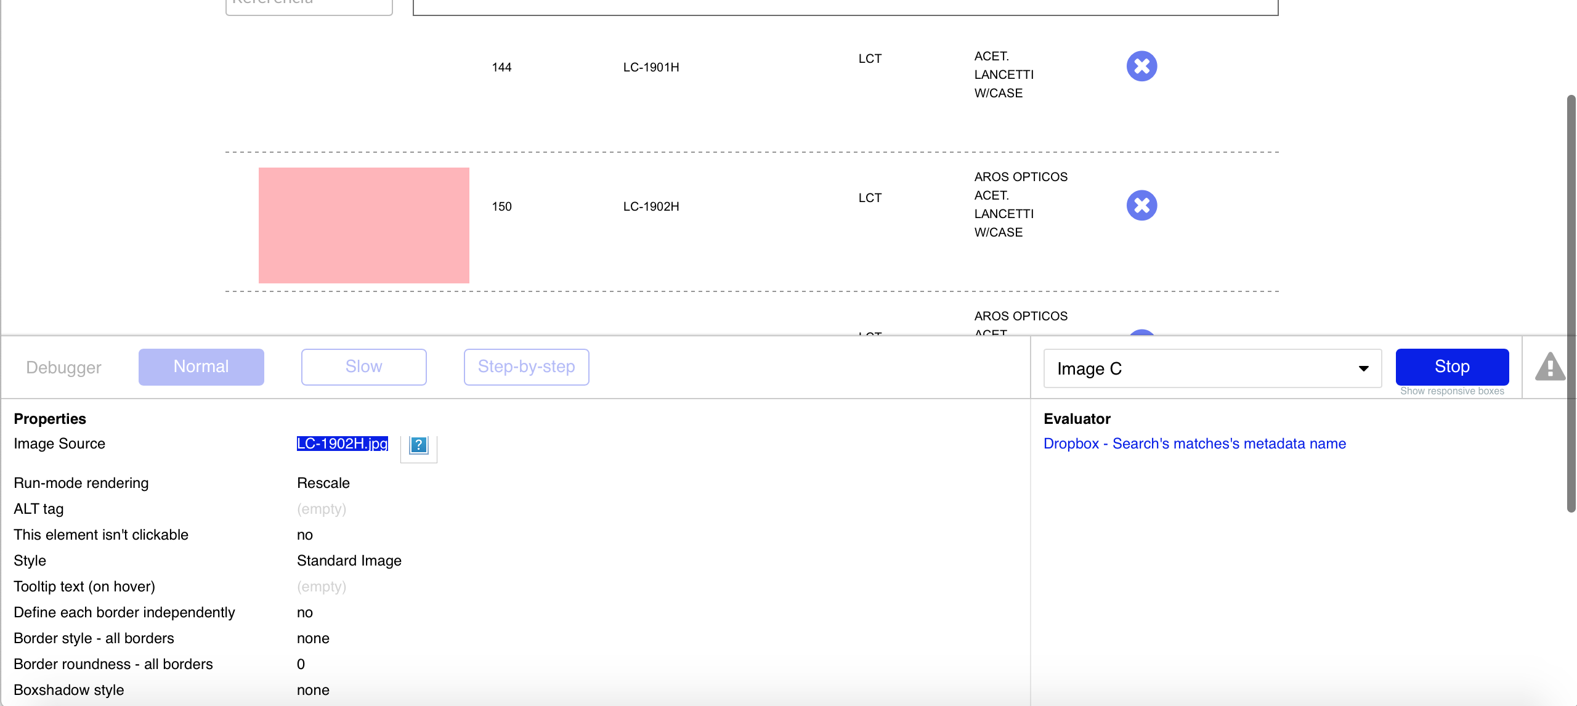Click the question mark image preview icon
The height and width of the screenshot is (706, 1577).
418,445
